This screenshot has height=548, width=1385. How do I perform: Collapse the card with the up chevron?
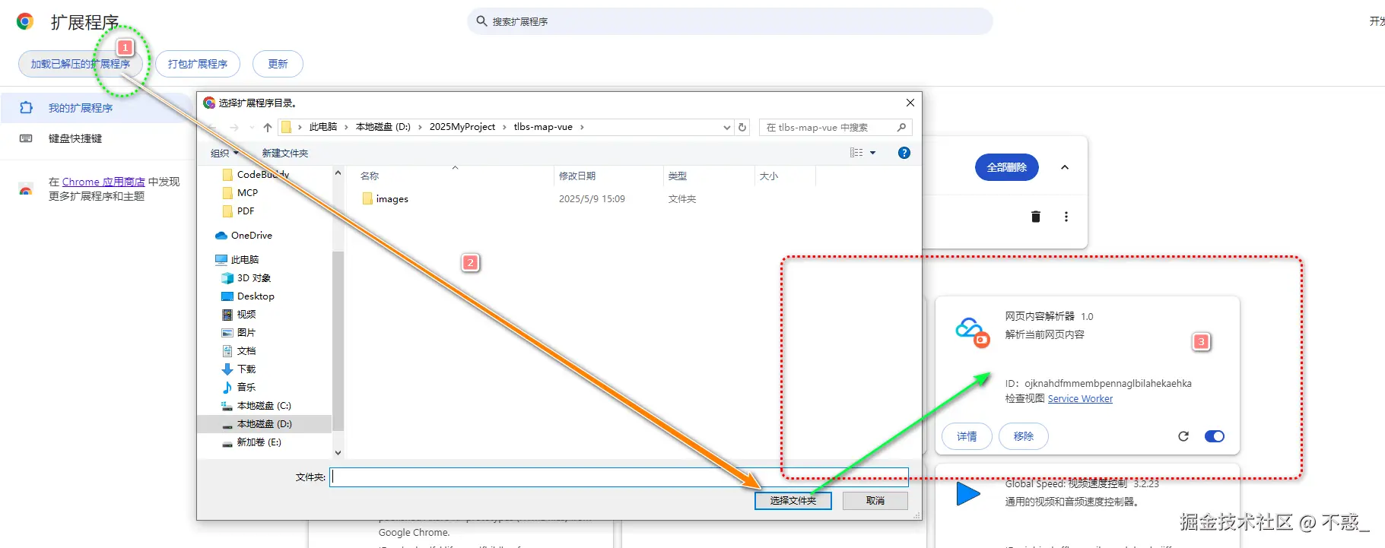[x=1065, y=167]
